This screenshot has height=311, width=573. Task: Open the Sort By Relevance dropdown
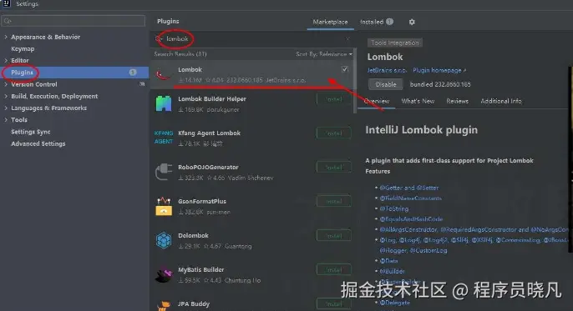pyautogui.click(x=324, y=54)
